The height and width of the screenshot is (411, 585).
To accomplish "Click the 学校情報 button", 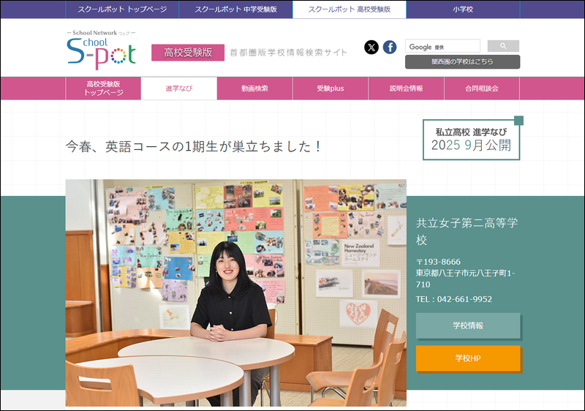I will coord(468,326).
